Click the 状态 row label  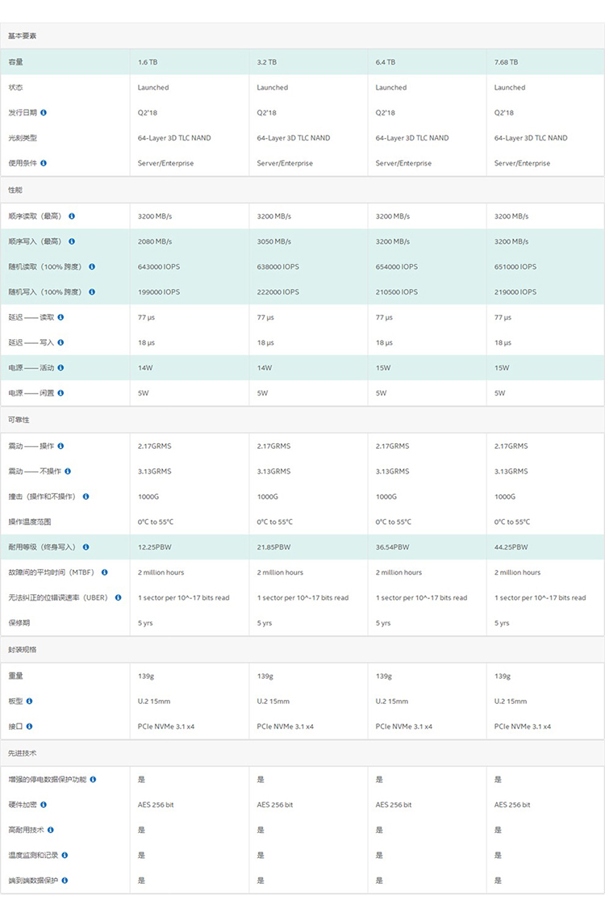click(x=16, y=87)
